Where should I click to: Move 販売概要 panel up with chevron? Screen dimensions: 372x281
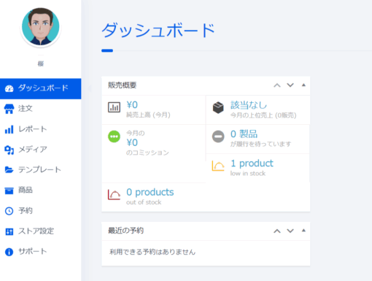click(277, 85)
